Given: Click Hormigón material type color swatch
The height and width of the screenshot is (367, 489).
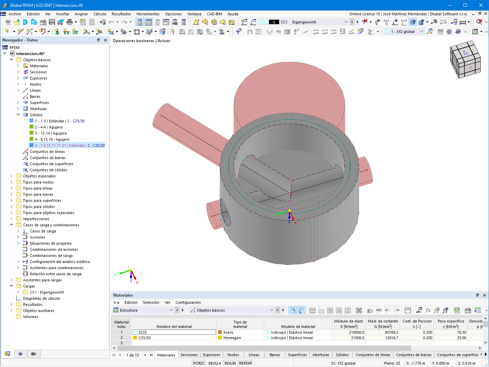Looking at the screenshot, I should [x=220, y=338].
